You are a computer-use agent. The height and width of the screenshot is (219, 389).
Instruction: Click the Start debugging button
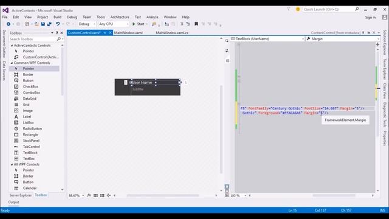pyautogui.click(x=139, y=24)
